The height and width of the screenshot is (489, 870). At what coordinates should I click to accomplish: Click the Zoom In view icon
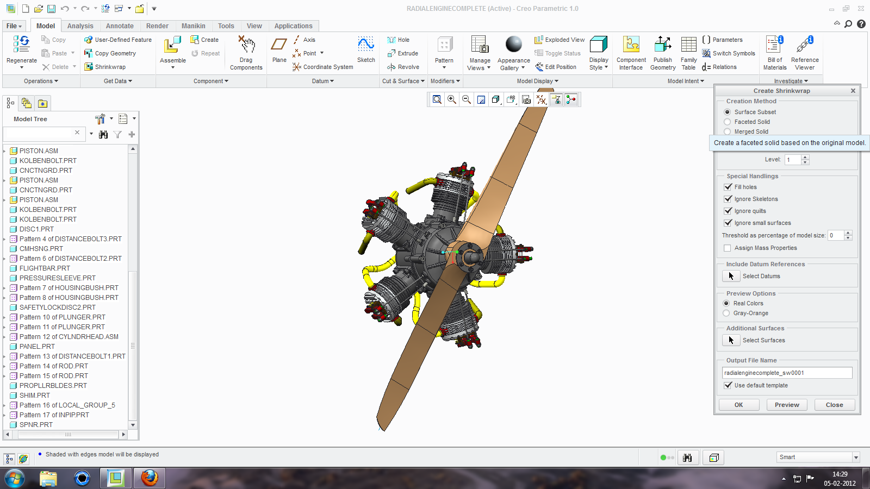[x=452, y=99]
